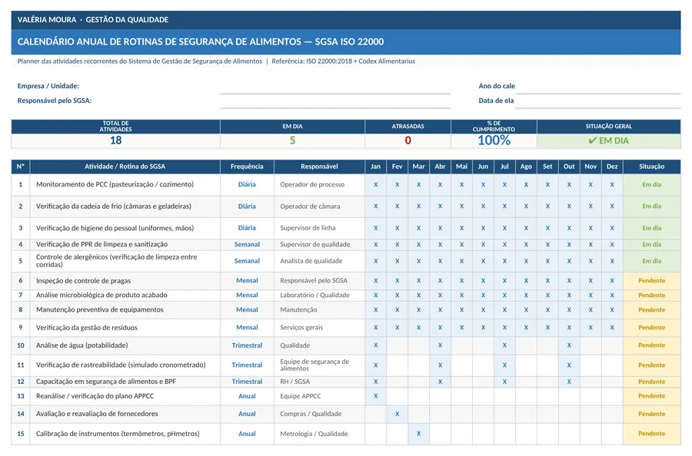
Task: Click the Fev X mark in Avaliação de fornecedores row
Action: pyautogui.click(x=398, y=414)
